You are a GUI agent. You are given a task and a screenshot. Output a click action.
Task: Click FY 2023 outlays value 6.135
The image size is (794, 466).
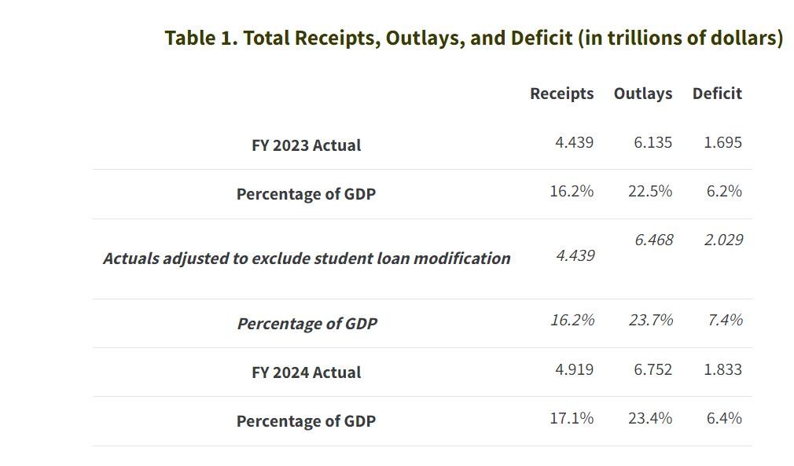[652, 143]
